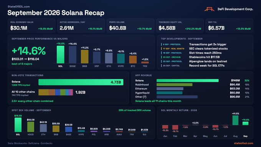Click the DeFi Development Corp. bridge logo

[x=209, y=9]
